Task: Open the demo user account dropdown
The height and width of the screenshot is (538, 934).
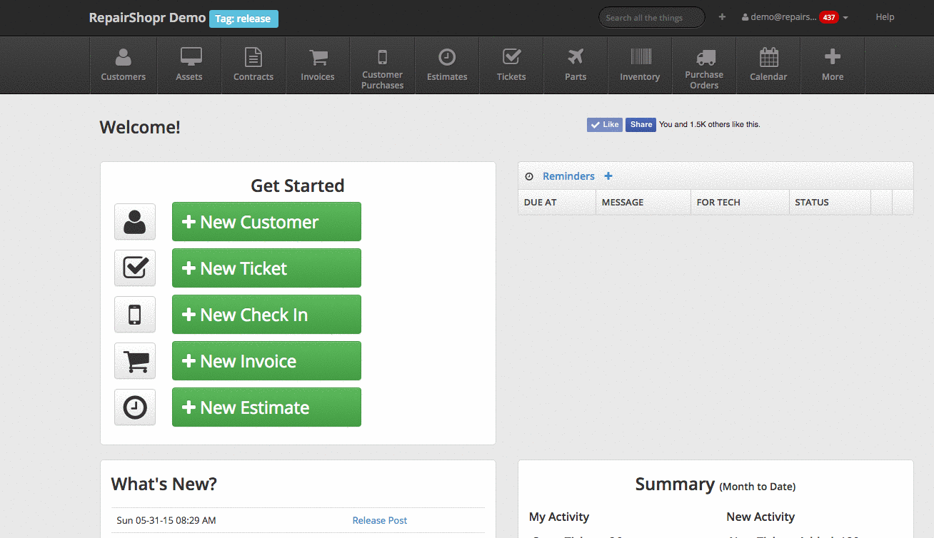Action: [794, 17]
